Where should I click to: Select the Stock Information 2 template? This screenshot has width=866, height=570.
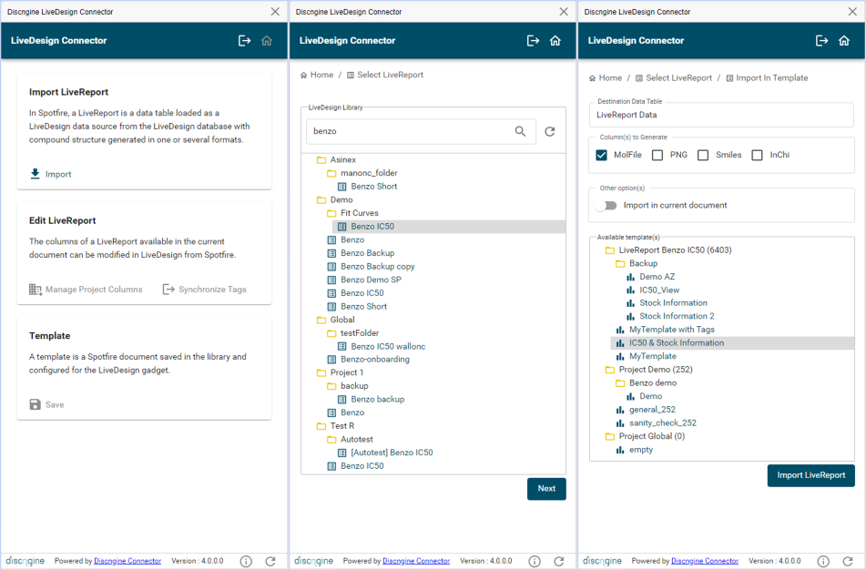click(x=677, y=317)
